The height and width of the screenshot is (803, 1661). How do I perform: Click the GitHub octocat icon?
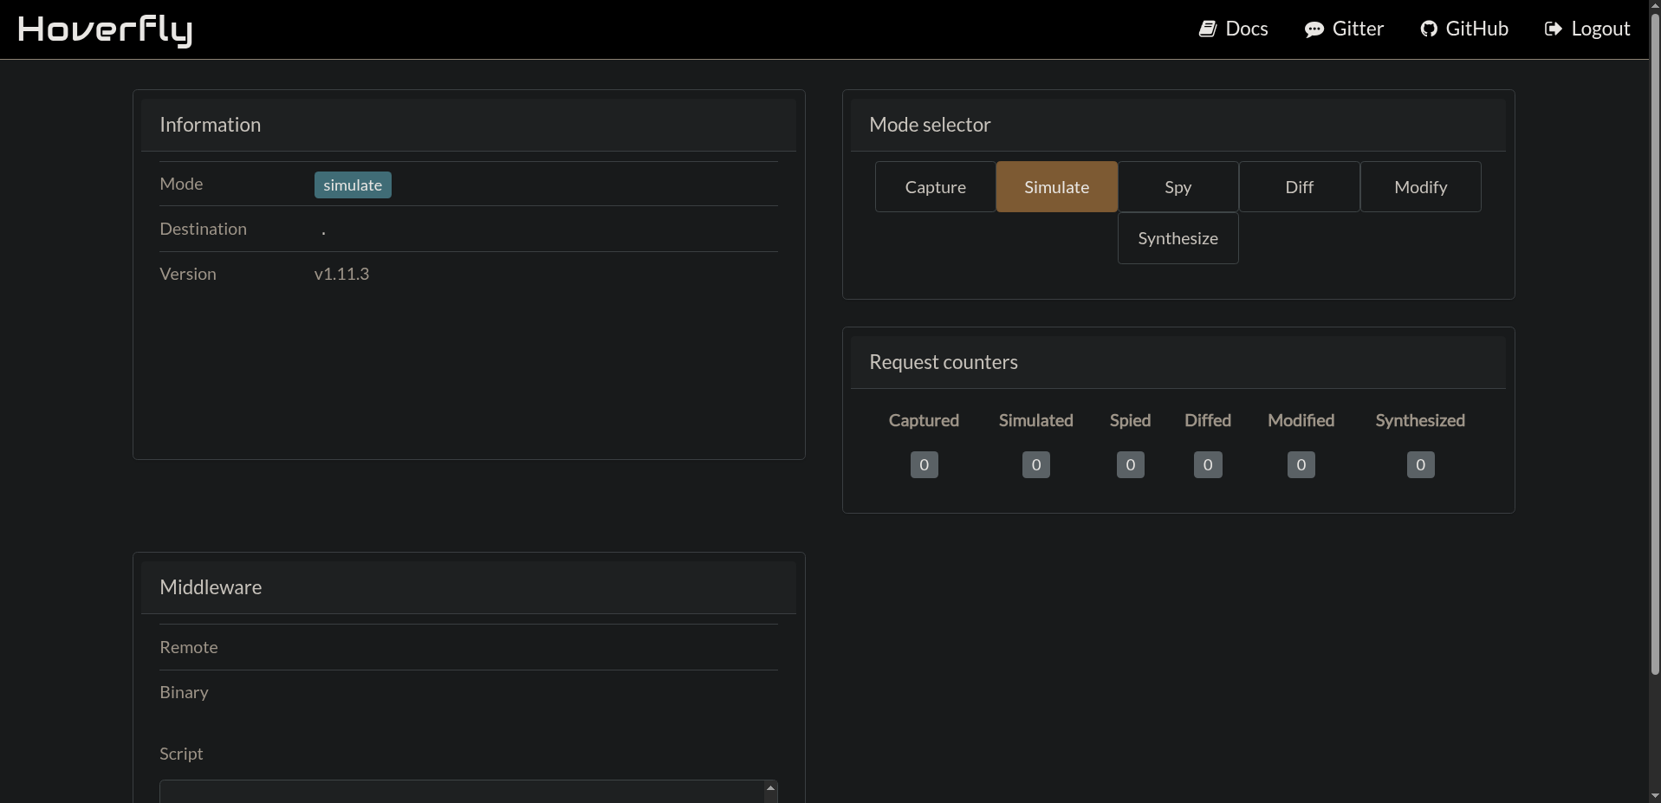pyautogui.click(x=1429, y=29)
